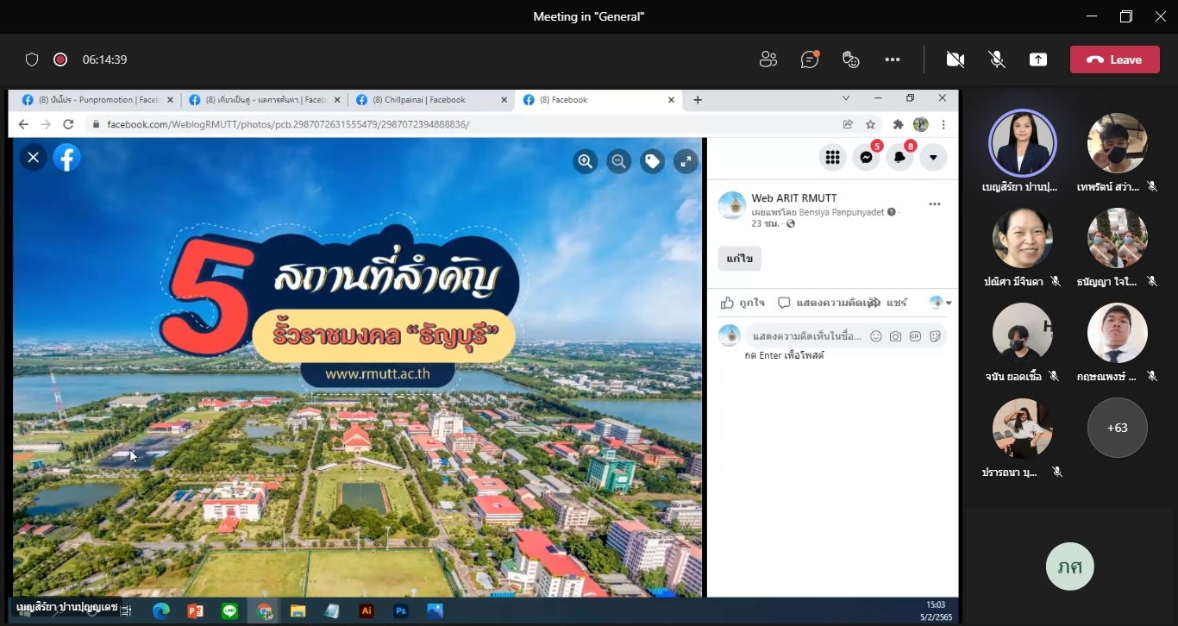Click the Share content icon
Viewport: 1178px width, 626px height.
pos(1038,59)
